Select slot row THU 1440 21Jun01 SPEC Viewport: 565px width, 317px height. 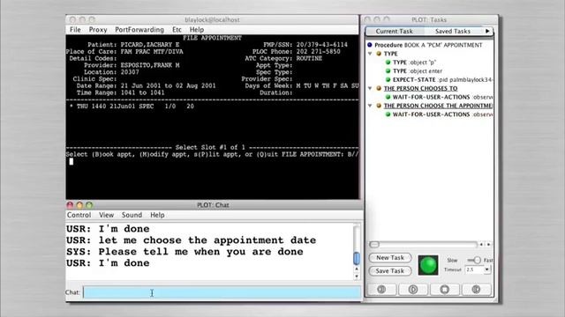132,107
